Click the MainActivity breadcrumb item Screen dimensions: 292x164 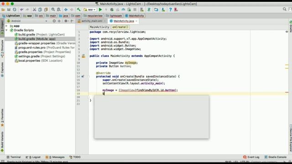(x=135, y=16)
